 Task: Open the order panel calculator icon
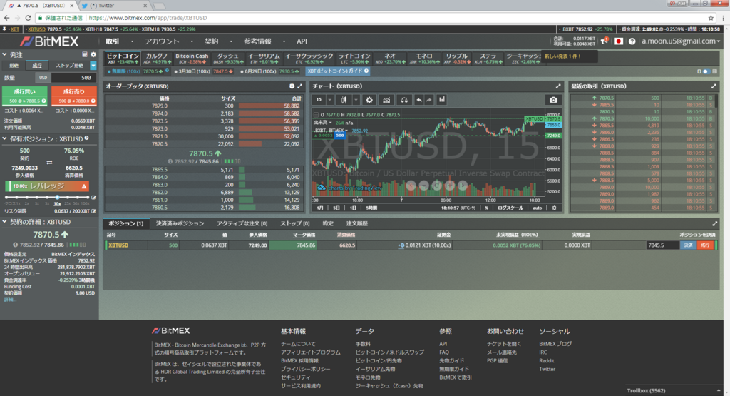pos(85,54)
